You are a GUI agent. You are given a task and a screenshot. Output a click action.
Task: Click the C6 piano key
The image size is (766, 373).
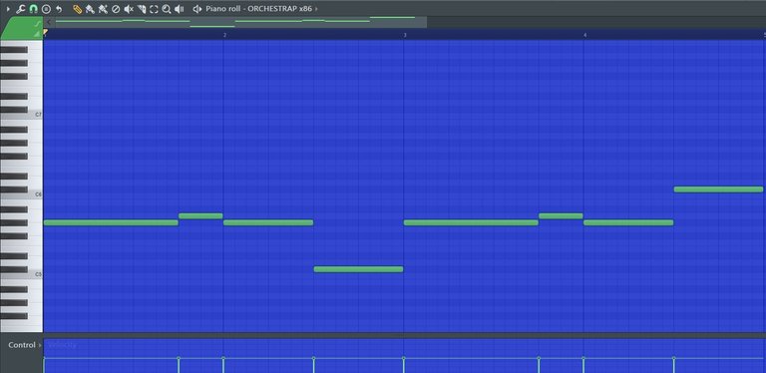(x=22, y=194)
